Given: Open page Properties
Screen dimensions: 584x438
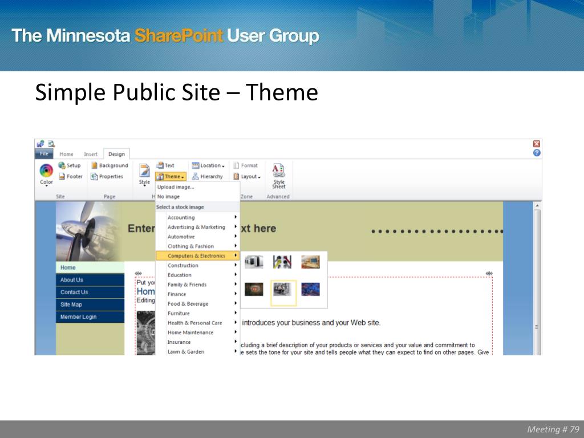Looking at the screenshot, I should tap(107, 177).
